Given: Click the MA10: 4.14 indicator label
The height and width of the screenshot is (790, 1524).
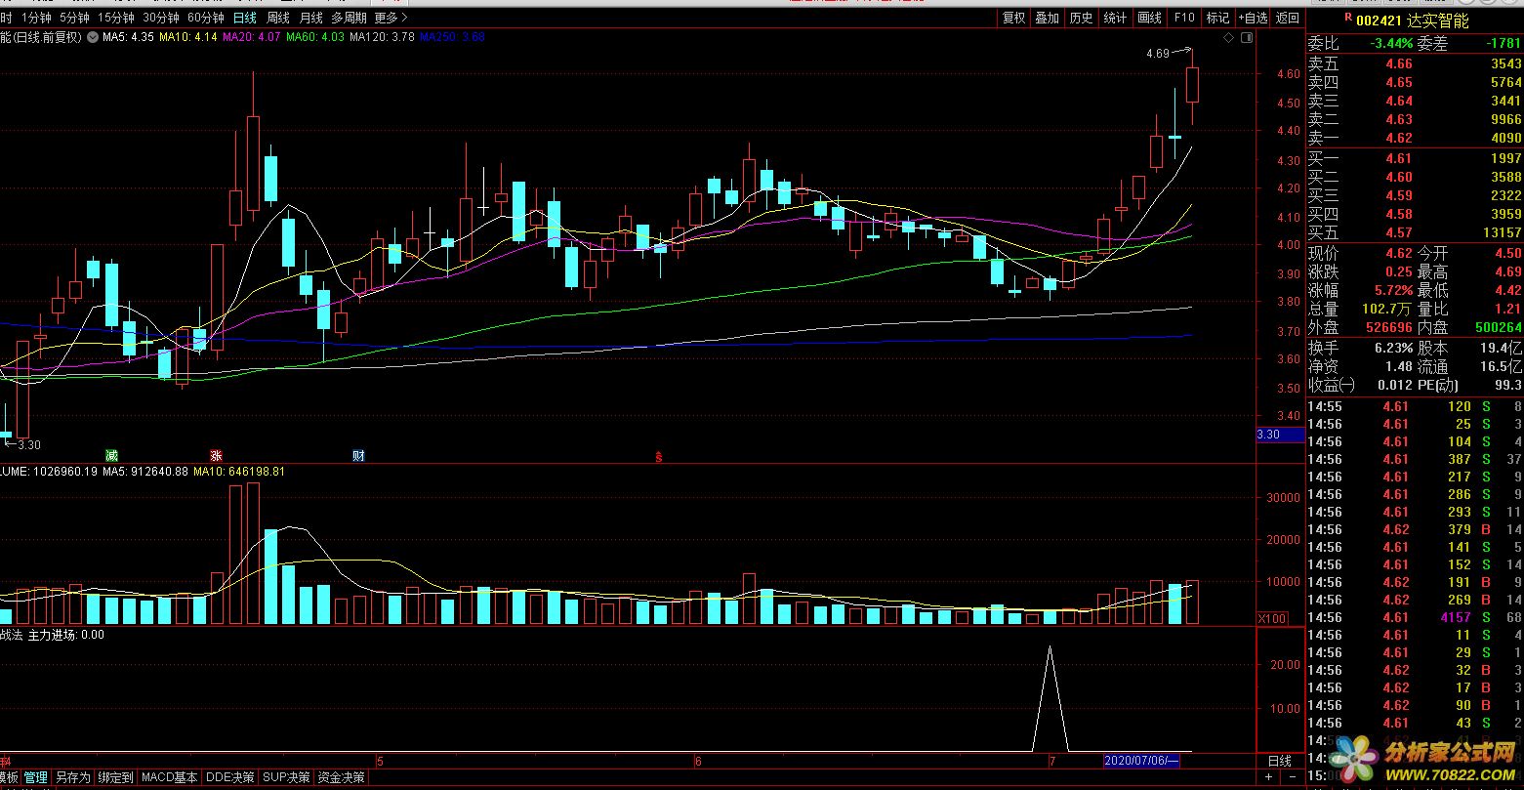Looking at the screenshot, I should coord(188,37).
